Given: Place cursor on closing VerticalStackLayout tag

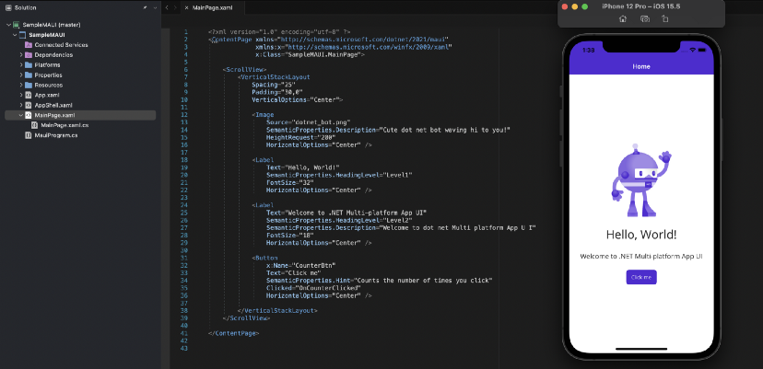Looking at the screenshot, I should 277,310.
